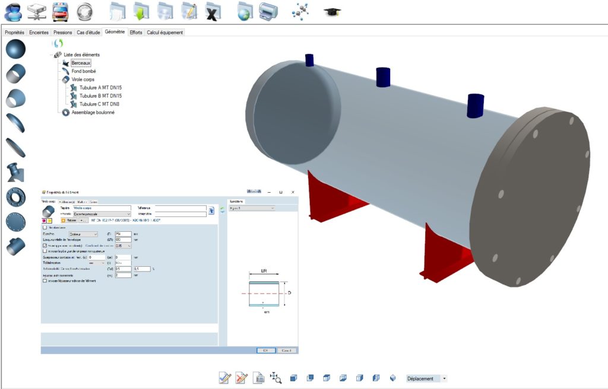Image resolution: width=608 pixels, height=389 pixels.
Task: Click the folder with black X icon
Action: 213,12
